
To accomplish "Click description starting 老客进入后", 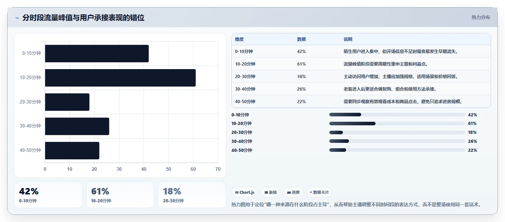I will pos(390,89).
